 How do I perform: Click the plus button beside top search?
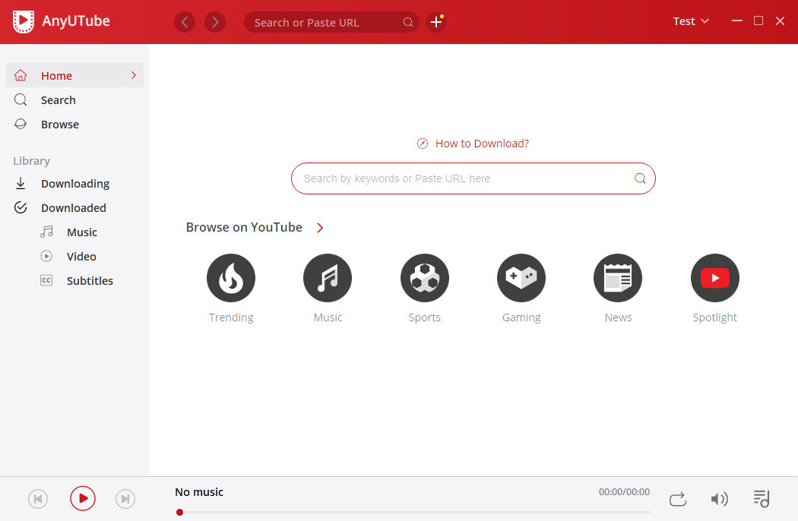pos(436,22)
